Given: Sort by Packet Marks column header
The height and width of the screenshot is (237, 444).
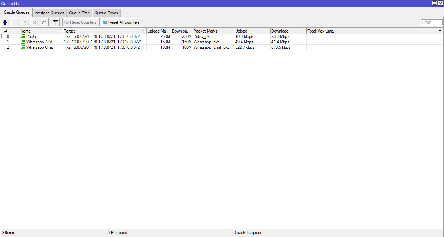Looking at the screenshot, I should 213,31.
